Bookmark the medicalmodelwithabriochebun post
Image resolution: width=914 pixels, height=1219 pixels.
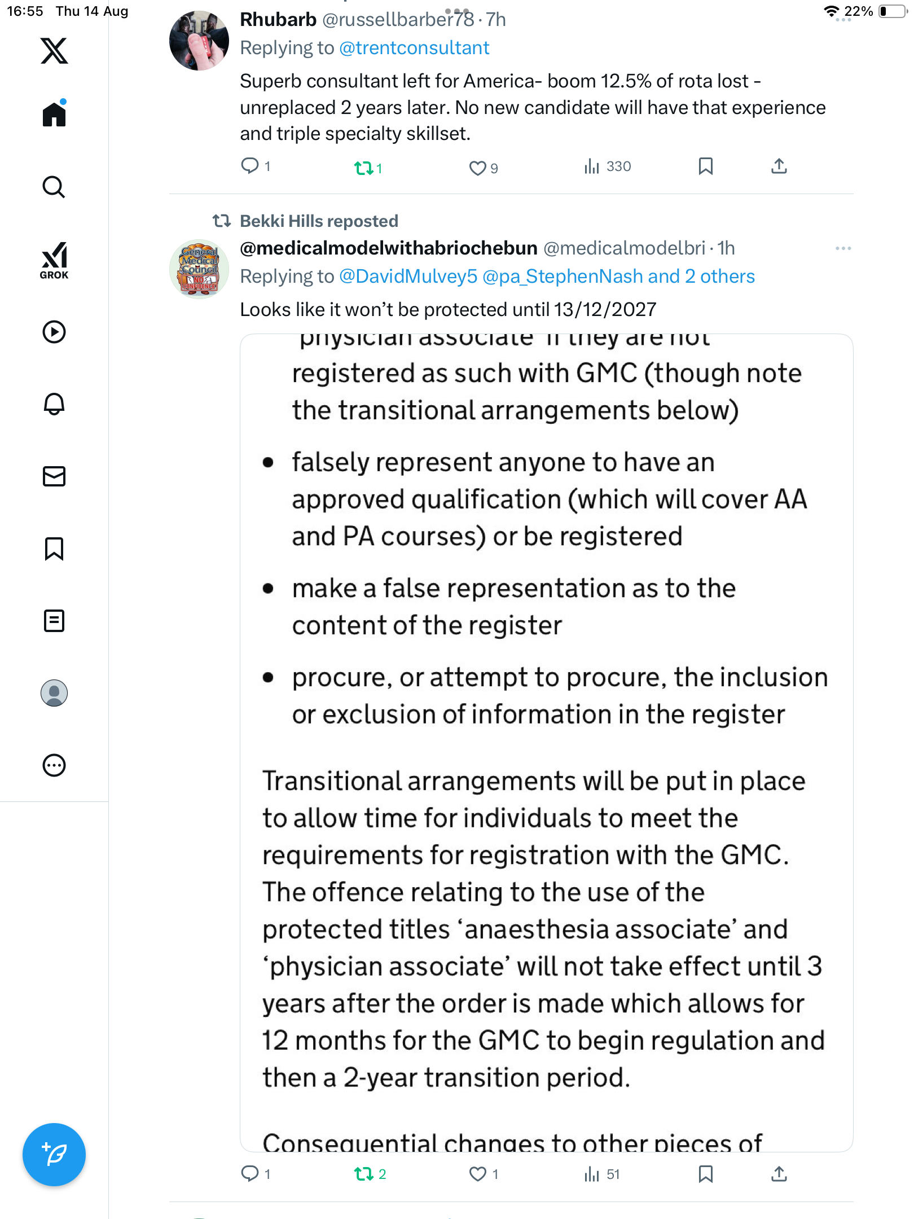pyautogui.click(x=705, y=1174)
